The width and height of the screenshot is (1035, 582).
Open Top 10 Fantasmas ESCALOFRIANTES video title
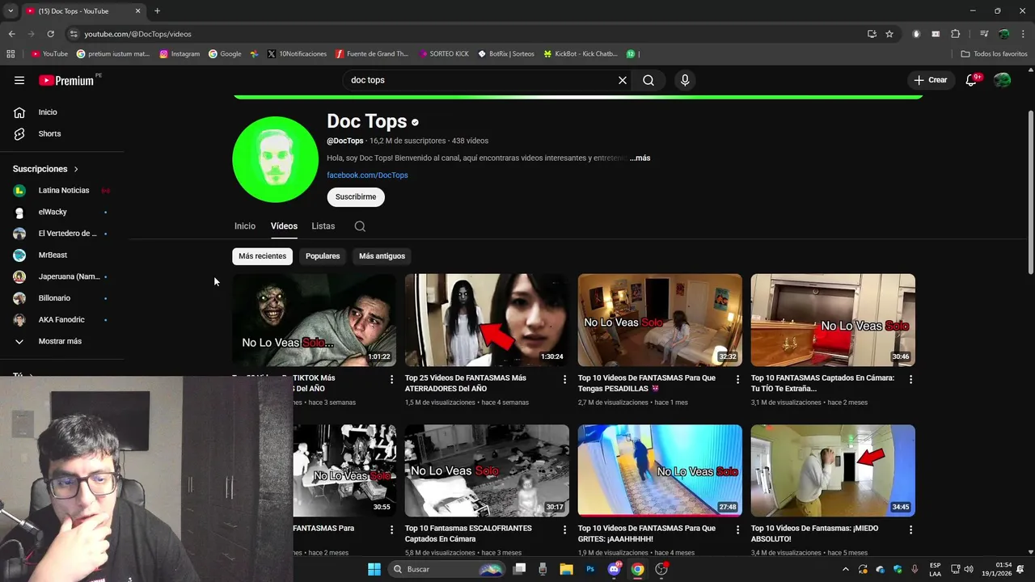(468, 533)
